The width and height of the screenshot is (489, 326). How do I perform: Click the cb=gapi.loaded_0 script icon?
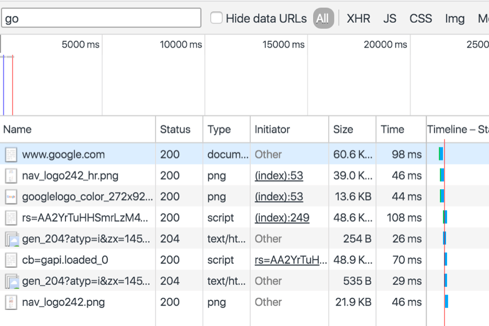[11, 260]
